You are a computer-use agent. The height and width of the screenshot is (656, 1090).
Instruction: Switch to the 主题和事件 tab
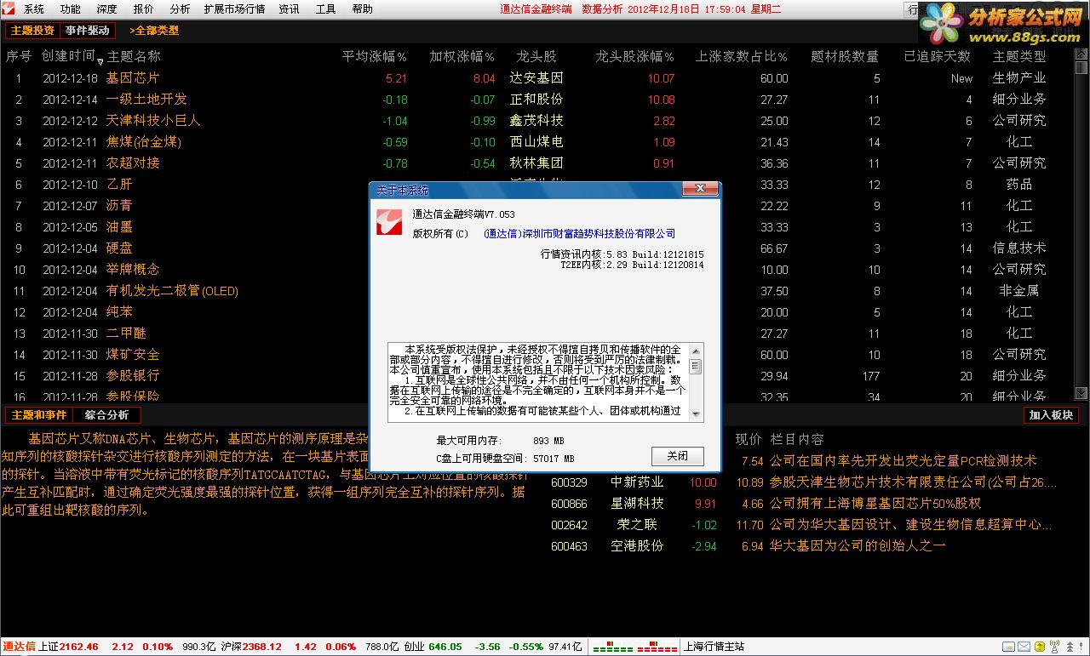(38, 415)
